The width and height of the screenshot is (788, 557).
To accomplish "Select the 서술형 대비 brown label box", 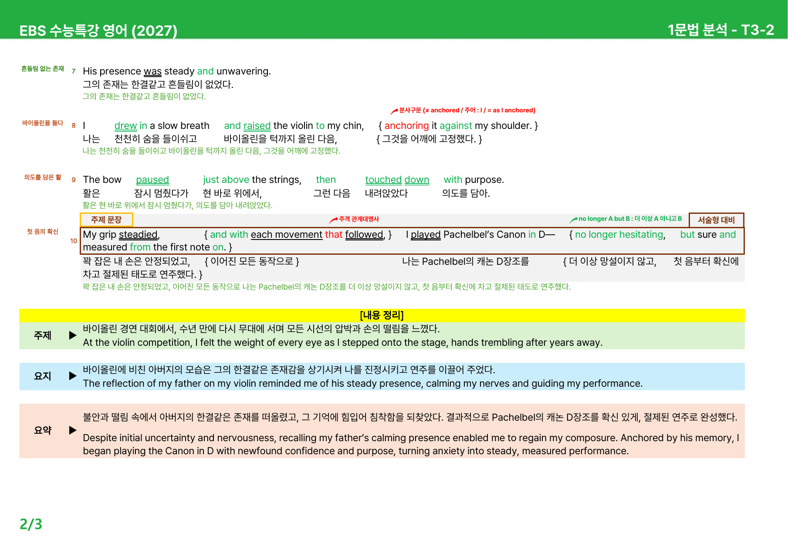I will 716,220.
